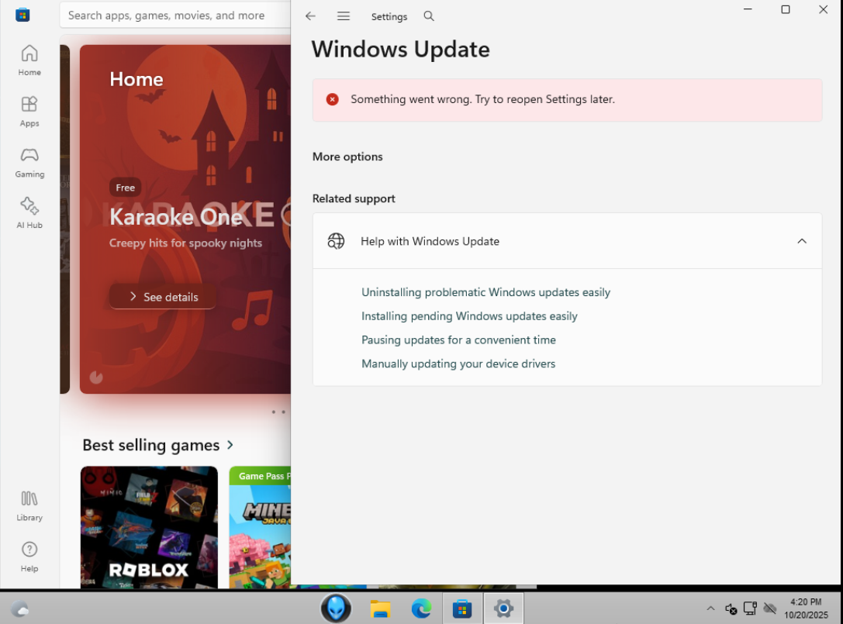Click the pie progress indicator on banner

click(96, 377)
